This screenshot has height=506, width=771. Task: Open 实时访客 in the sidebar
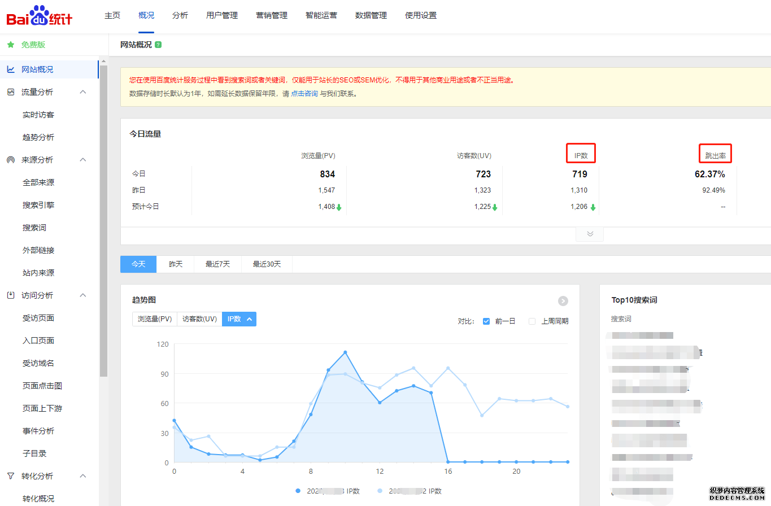[38, 115]
